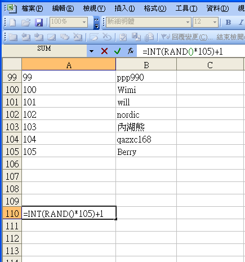Click the Select All corner box
Image resolution: width=245 pixels, height=262 pixels.
[x=12, y=64]
